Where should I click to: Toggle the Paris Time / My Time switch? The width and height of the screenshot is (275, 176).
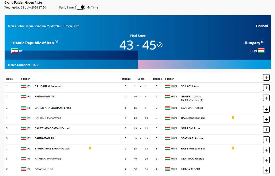(x=80, y=7)
